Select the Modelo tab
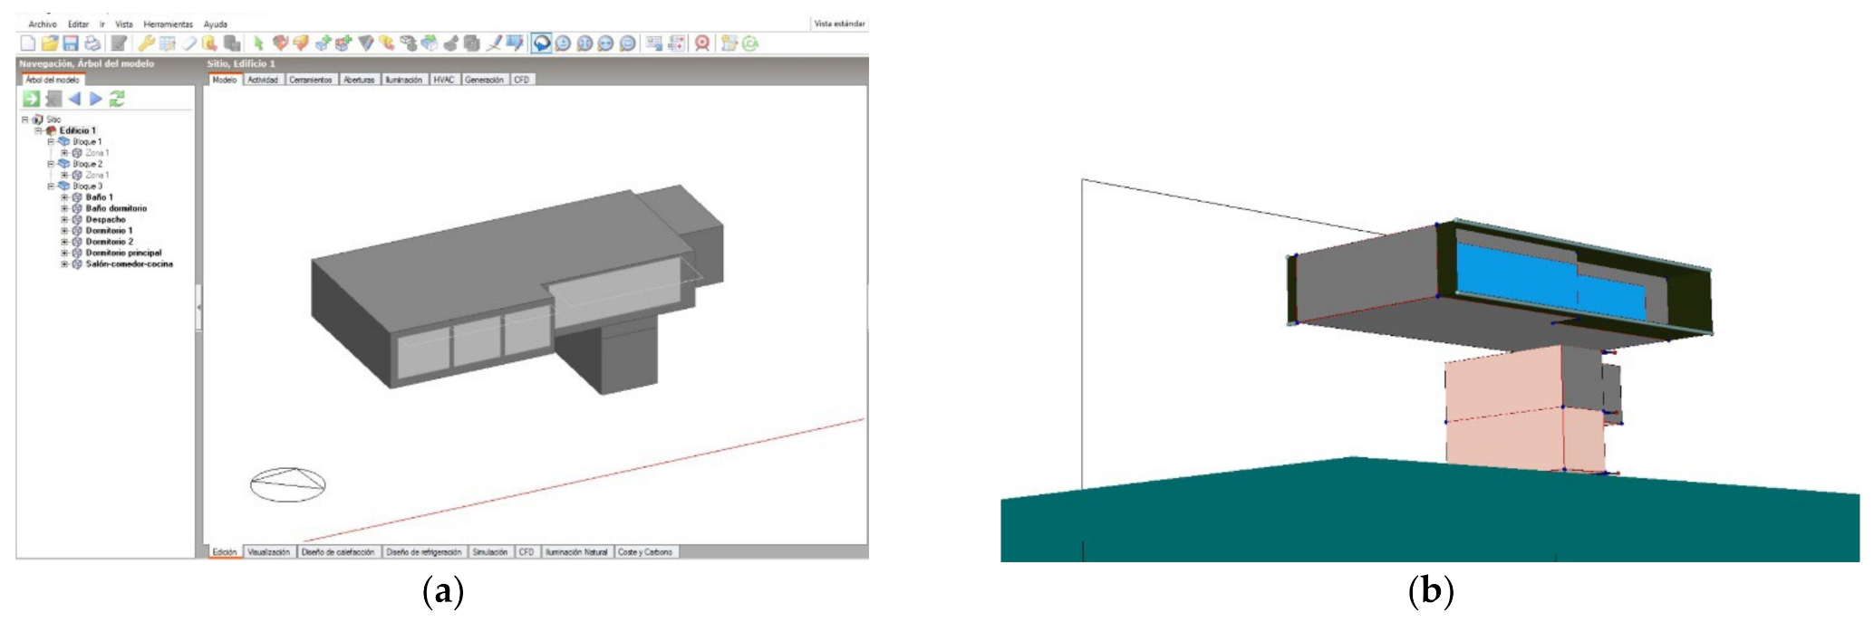 click(x=225, y=80)
